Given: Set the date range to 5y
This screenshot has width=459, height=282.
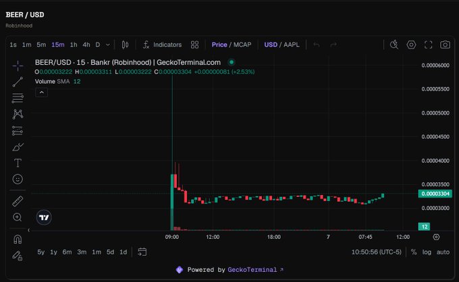Looking at the screenshot, I should (41, 252).
